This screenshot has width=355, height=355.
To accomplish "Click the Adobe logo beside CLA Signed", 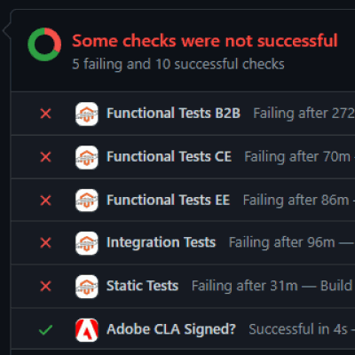I will click(87, 329).
